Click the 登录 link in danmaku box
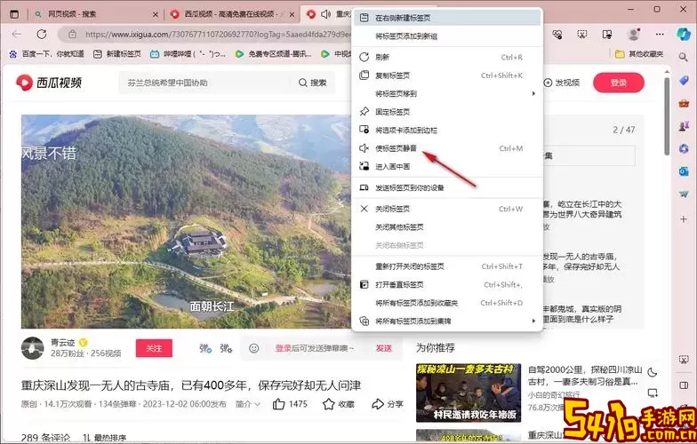This screenshot has width=697, height=444. tap(283, 348)
